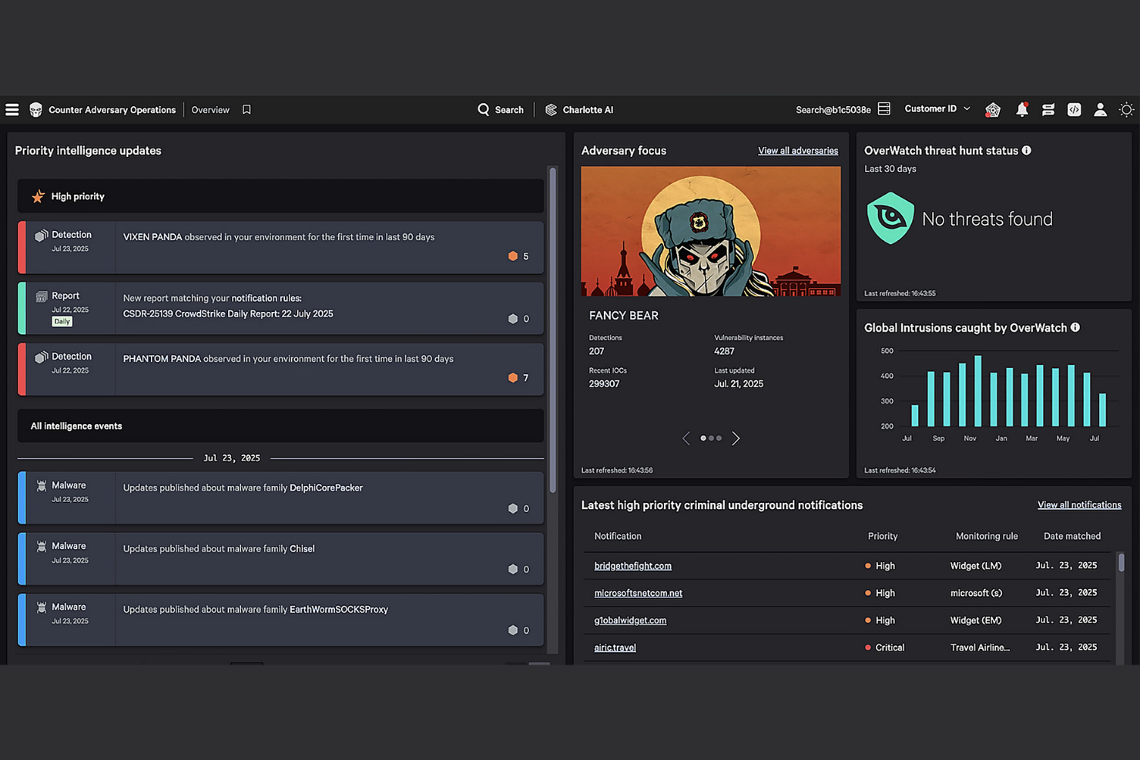Open the hamburger navigation menu
The image size is (1140, 760).
point(12,109)
